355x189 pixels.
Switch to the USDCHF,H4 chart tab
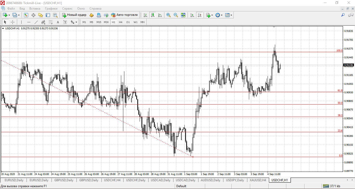coord(112,180)
